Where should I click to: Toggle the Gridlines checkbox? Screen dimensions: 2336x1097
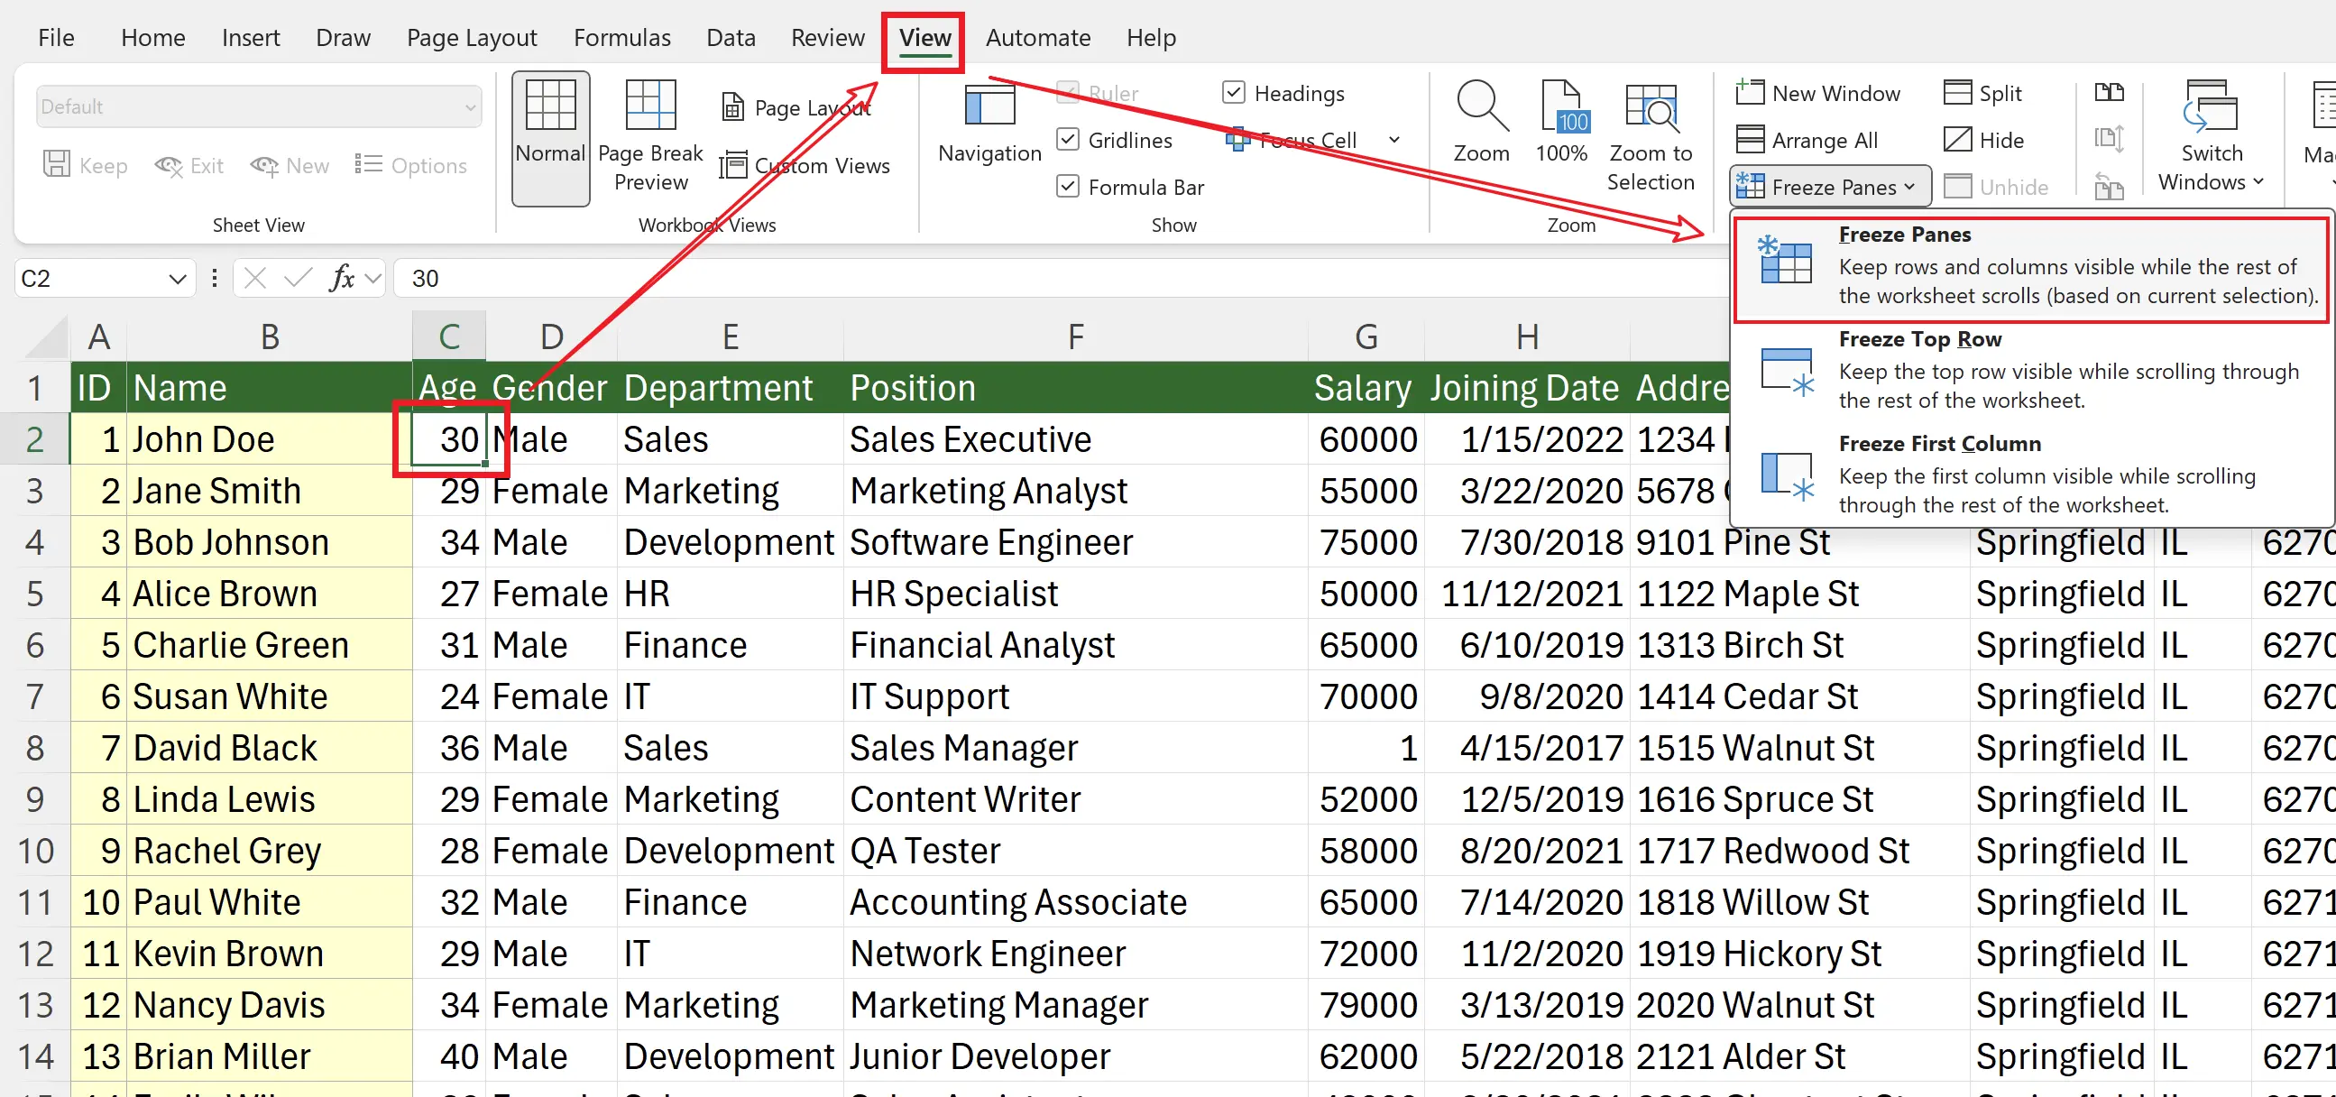(x=1068, y=140)
